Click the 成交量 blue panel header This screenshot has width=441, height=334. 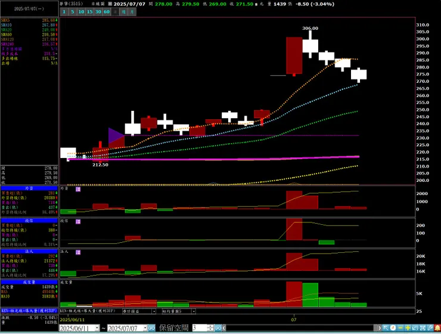tap(29, 282)
